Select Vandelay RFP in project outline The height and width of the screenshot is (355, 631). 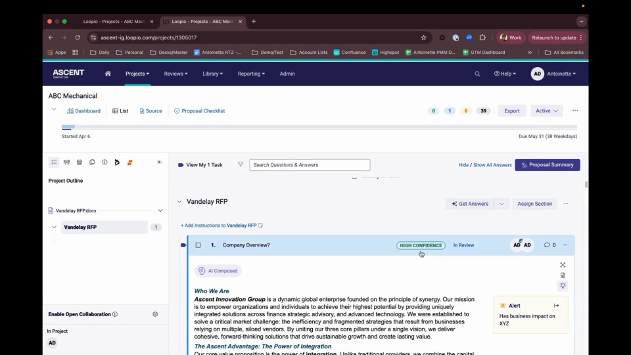[105, 227]
